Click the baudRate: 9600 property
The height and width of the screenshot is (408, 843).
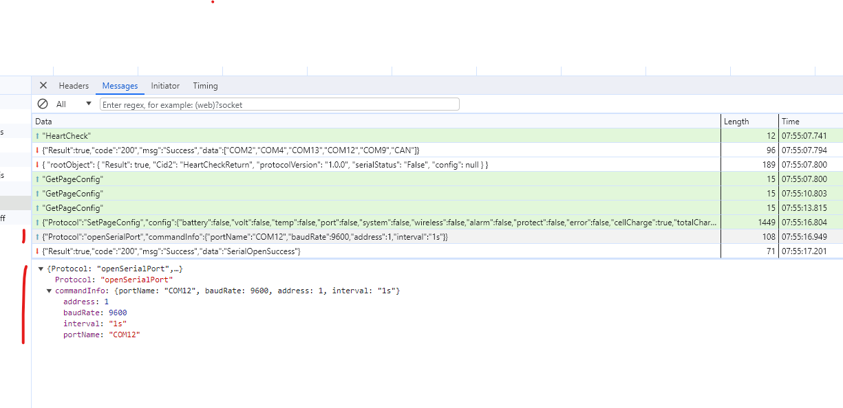click(x=95, y=313)
